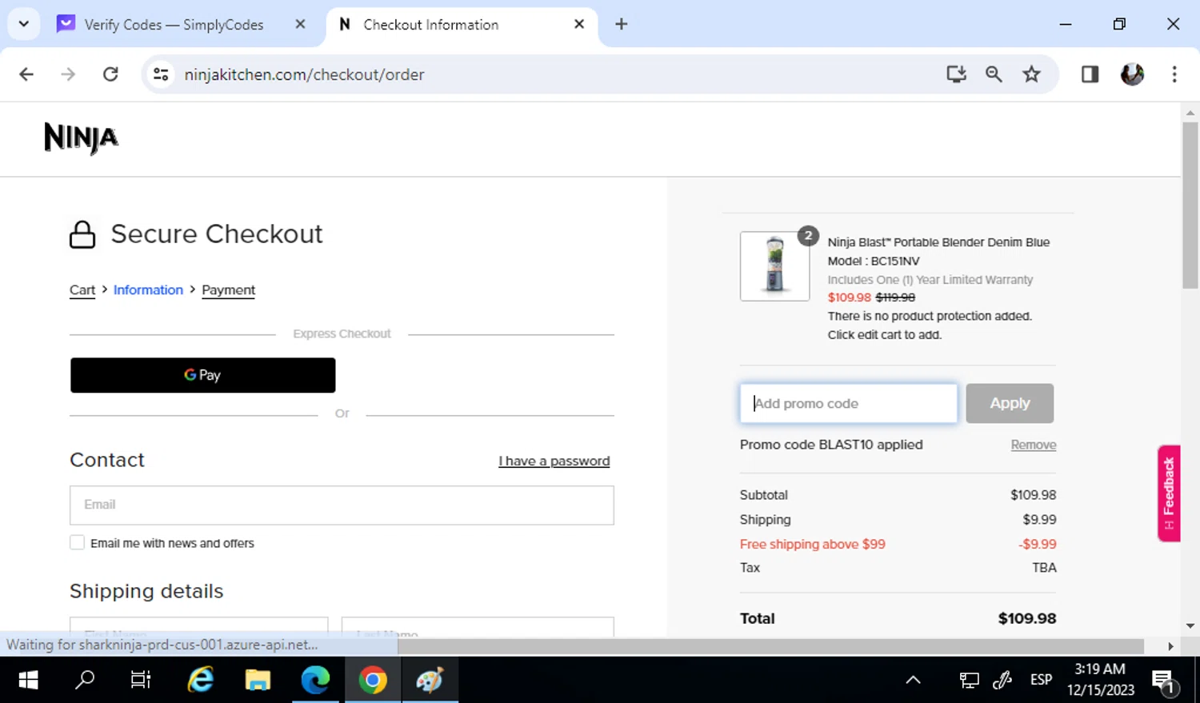This screenshot has width=1200, height=703.
Task: Click the I have a password link
Action: (x=554, y=461)
